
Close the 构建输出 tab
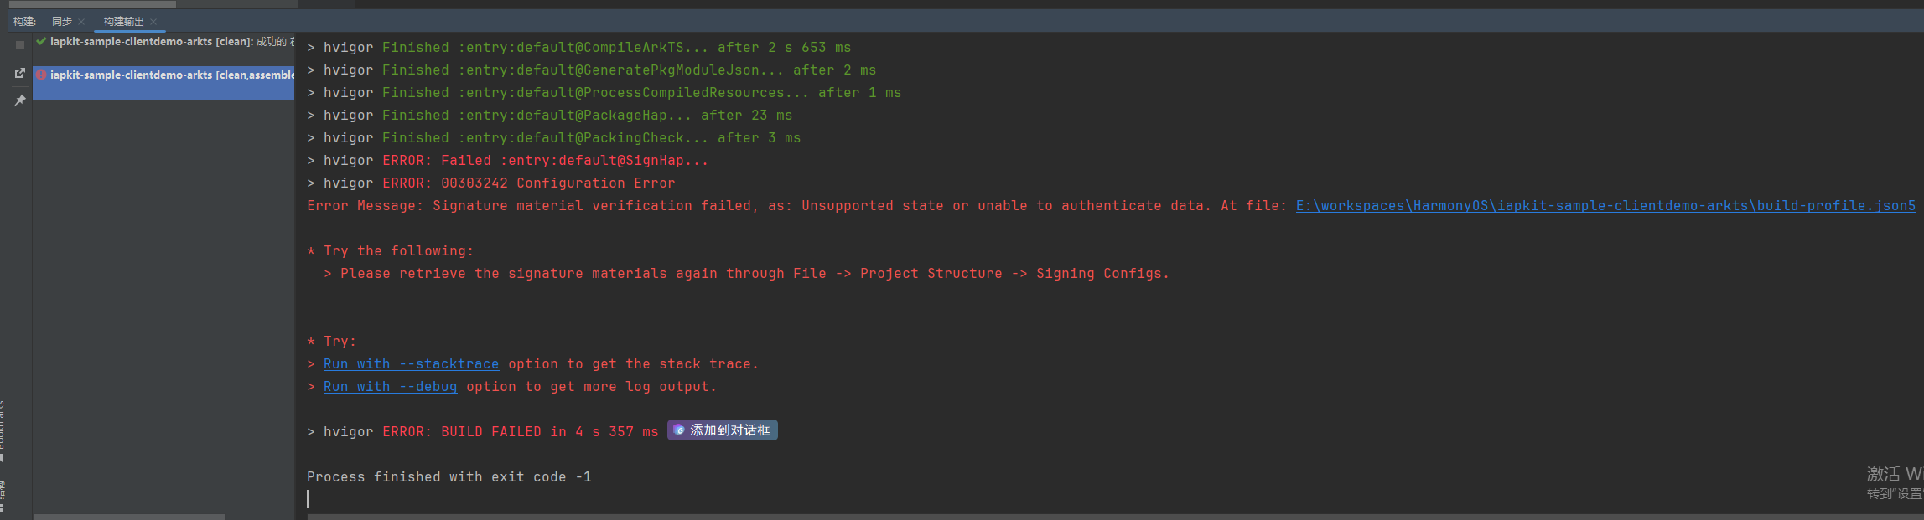pos(153,22)
